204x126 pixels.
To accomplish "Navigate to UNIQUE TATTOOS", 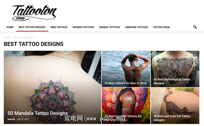I will tap(109, 27).
